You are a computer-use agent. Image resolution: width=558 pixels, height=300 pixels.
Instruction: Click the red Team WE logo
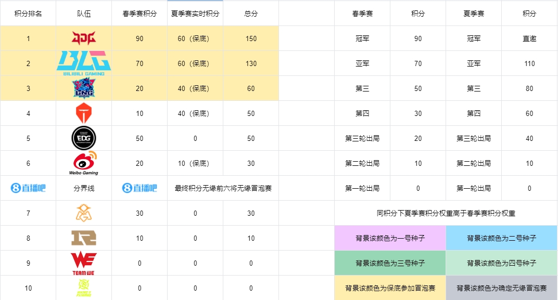click(x=83, y=263)
